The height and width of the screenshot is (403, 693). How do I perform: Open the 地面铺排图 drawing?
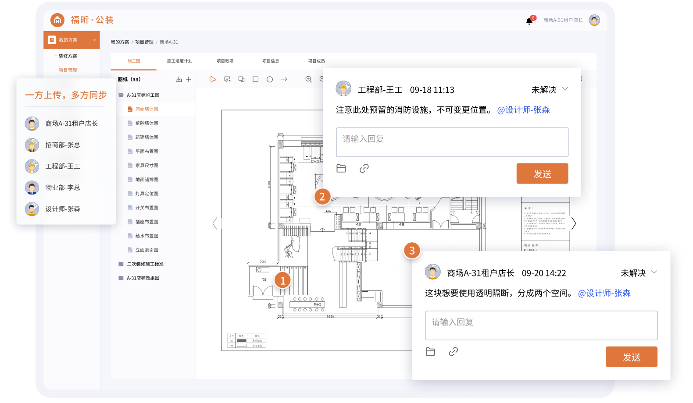[x=147, y=180]
